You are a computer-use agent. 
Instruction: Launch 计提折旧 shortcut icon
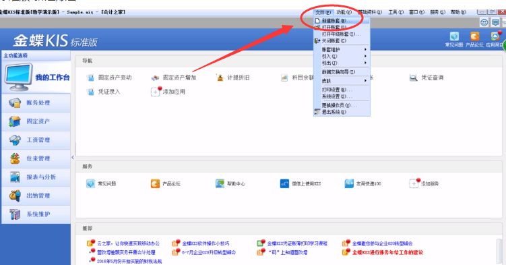coord(220,78)
